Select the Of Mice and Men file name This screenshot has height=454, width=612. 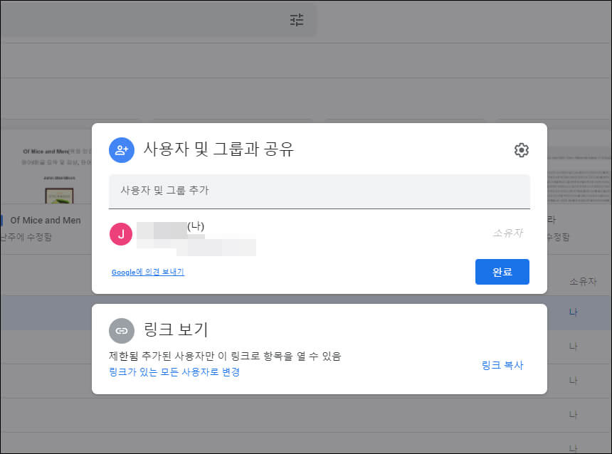47,220
